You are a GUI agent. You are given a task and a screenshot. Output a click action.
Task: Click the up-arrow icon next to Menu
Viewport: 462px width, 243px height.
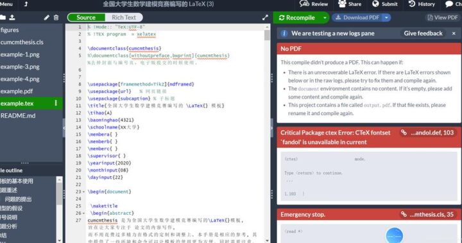coord(26,4)
